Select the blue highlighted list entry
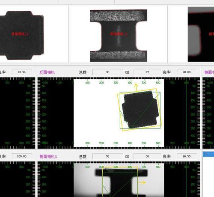This screenshot has width=214, height=197. point(208,154)
